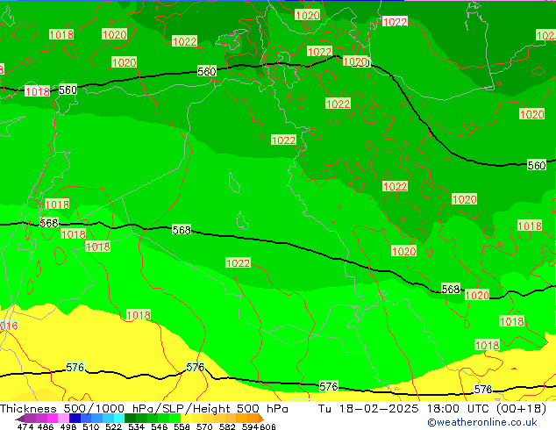
Task: Click the 576 label at bottom center
Action: point(329,386)
